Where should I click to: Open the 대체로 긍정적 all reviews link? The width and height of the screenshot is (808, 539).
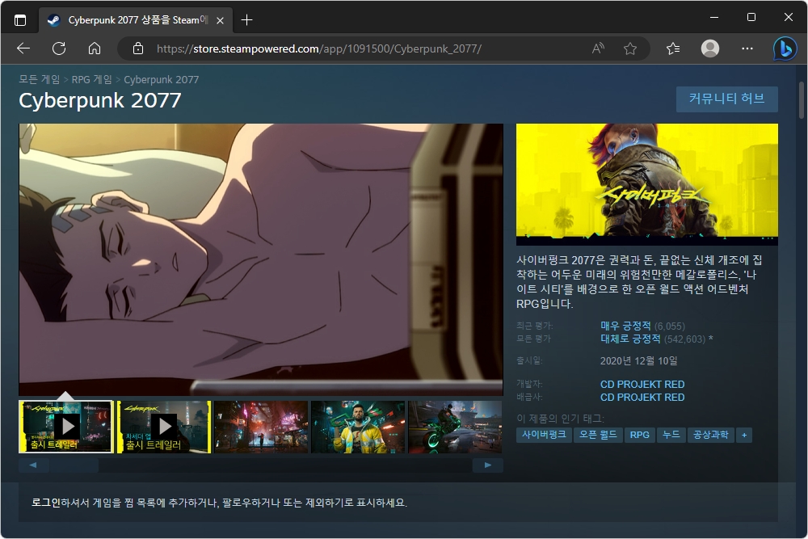630,339
